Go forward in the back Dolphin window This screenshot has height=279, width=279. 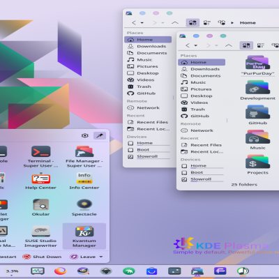pyautogui.click(x=154, y=22)
